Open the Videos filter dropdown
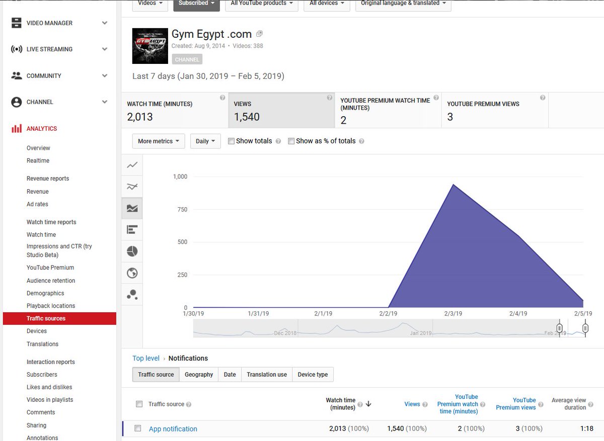Screen dimensions: 604x441 150,4
